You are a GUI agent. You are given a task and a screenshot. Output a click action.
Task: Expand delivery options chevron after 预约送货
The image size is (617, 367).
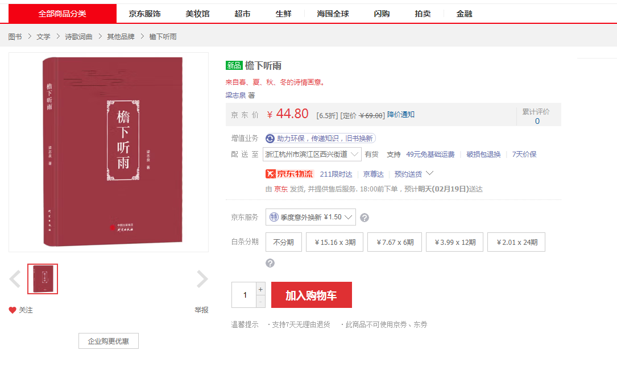click(x=430, y=173)
